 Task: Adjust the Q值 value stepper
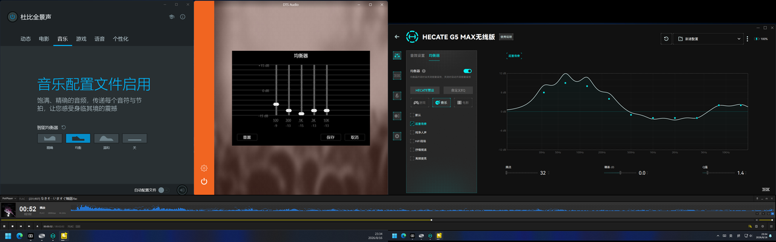746,173
